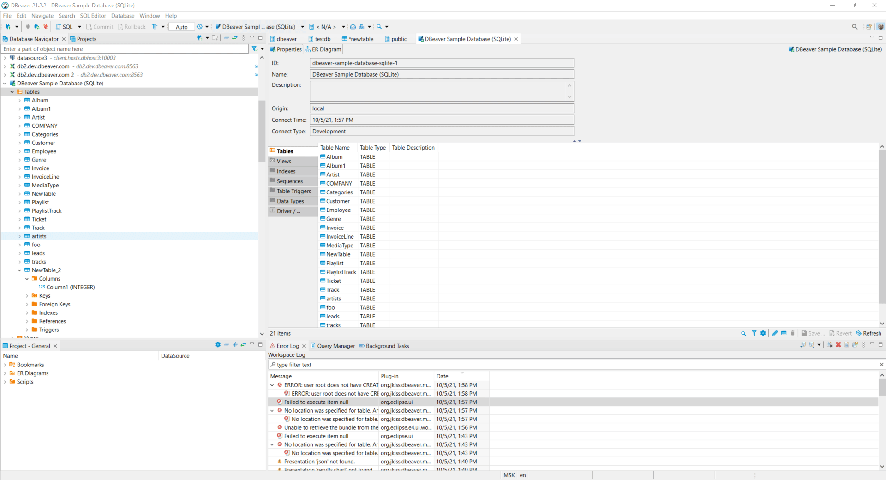This screenshot has height=480, width=886.
Task: Click the create new table icon
Action: tap(784, 333)
